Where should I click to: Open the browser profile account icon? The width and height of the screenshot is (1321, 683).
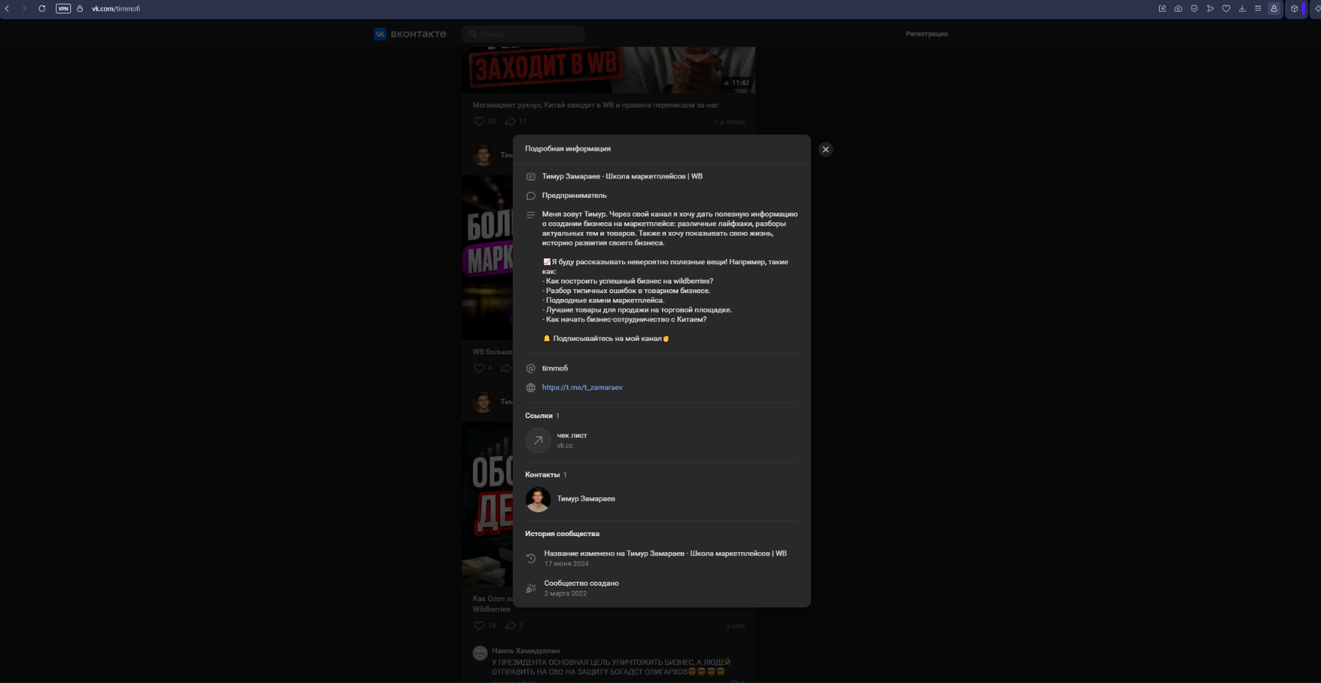click(1274, 8)
